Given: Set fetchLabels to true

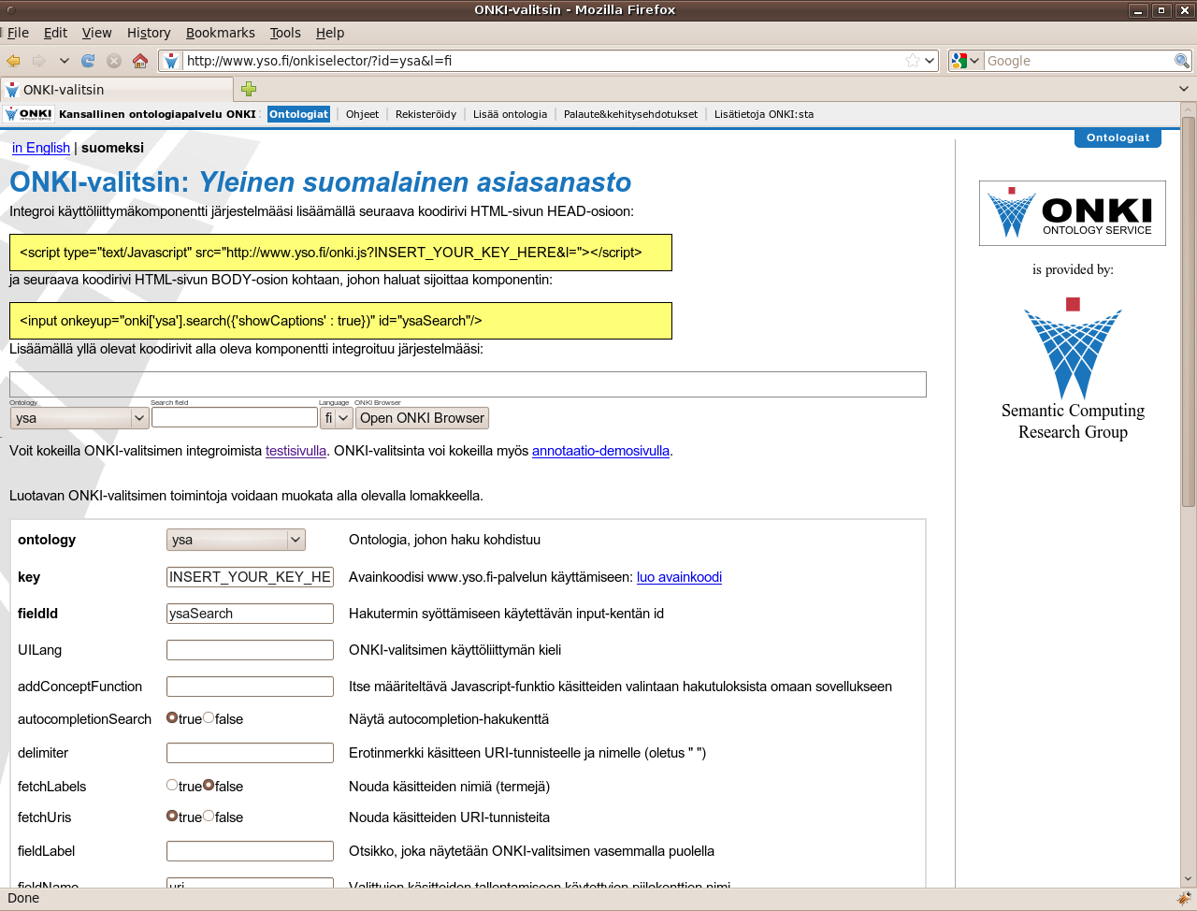Looking at the screenshot, I should [x=172, y=786].
